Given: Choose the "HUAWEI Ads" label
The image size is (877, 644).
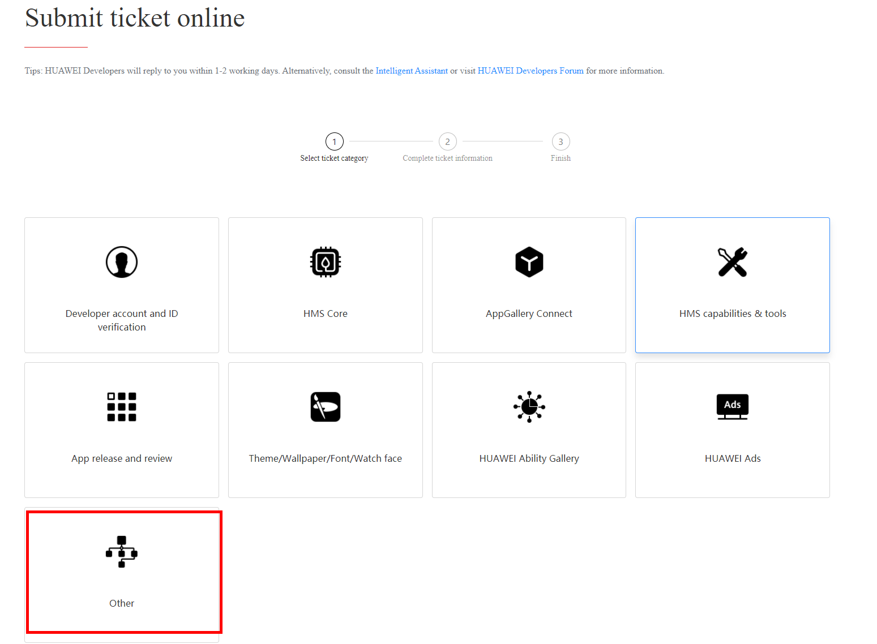Looking at the screenshot, I should [733, 458].
